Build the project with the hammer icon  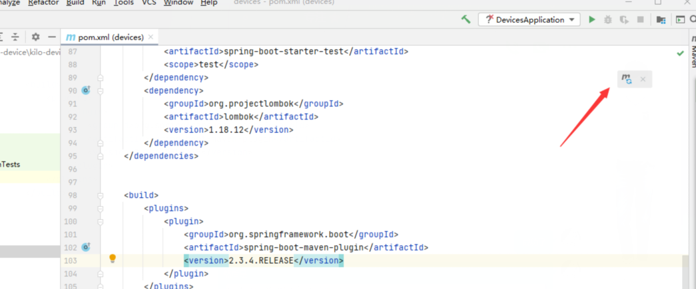466,19
